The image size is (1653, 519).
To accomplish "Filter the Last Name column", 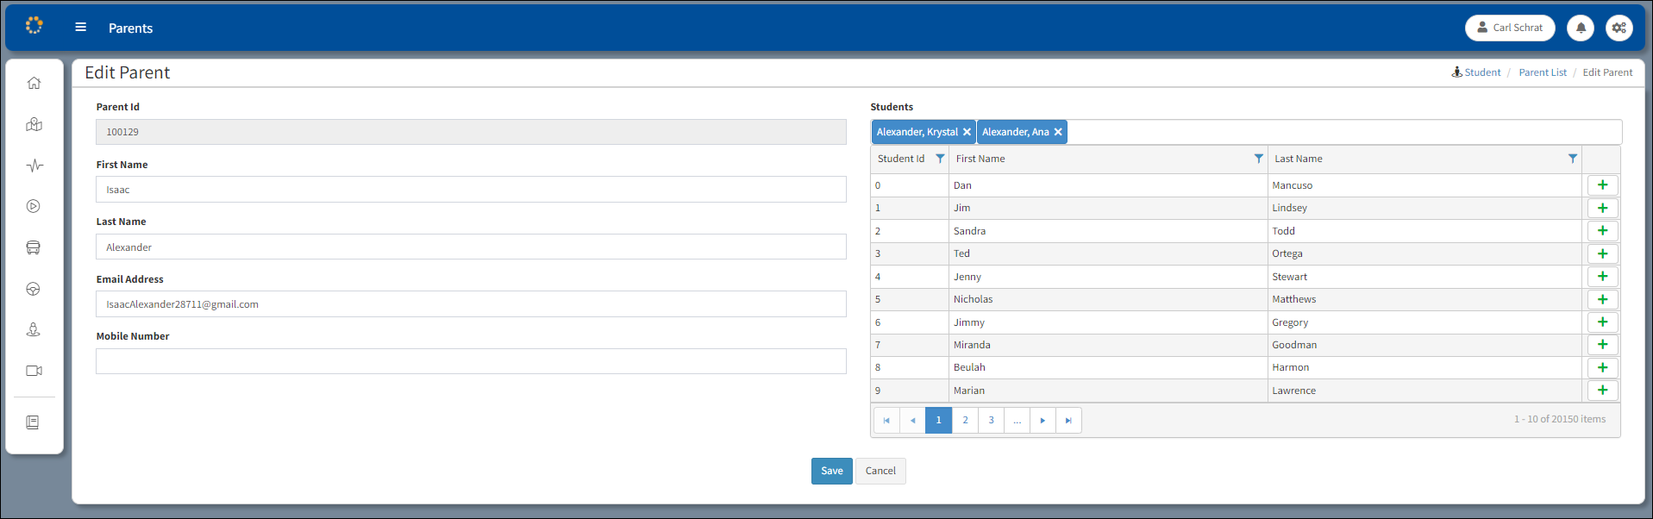I will tap(1573, 159).
